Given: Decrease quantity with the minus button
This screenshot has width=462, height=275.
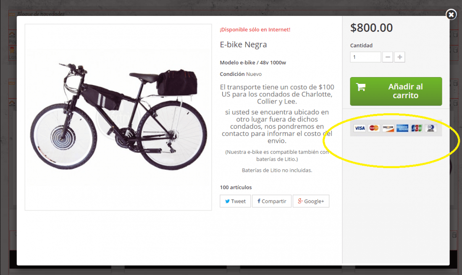Looking at the screenshot, I should [x=388, y=57].
